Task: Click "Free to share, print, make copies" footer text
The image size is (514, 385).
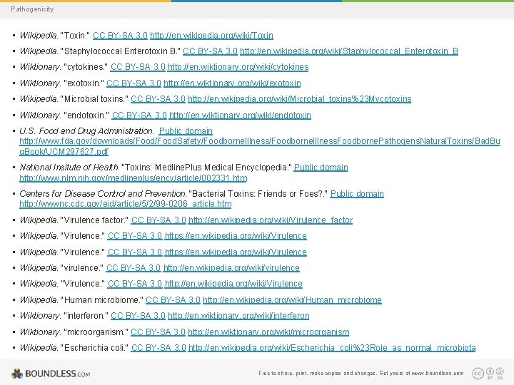Action: click(300, 373)
